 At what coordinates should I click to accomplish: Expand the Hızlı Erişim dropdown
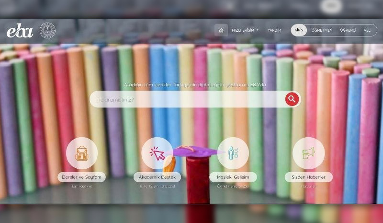pos(245,30)
